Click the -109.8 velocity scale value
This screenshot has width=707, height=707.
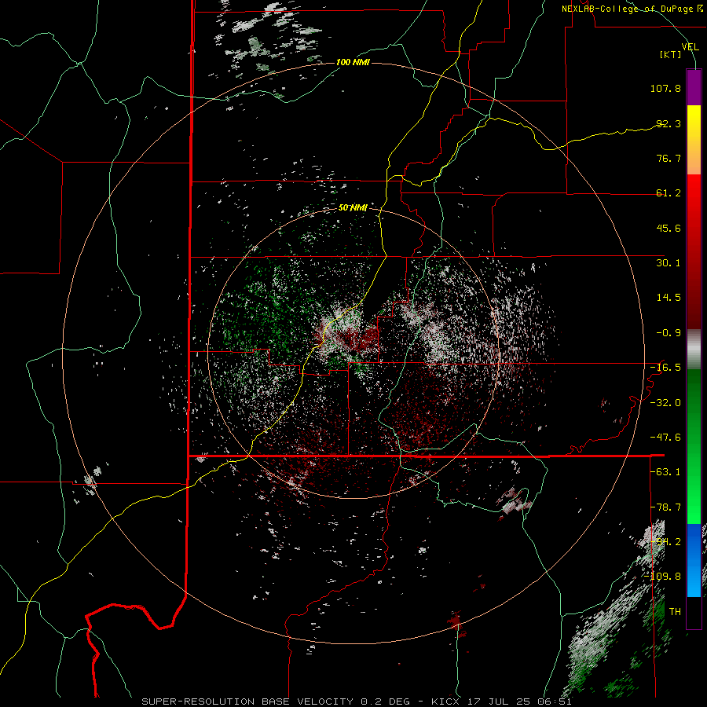pyautogui.click(x=663, y=577)
